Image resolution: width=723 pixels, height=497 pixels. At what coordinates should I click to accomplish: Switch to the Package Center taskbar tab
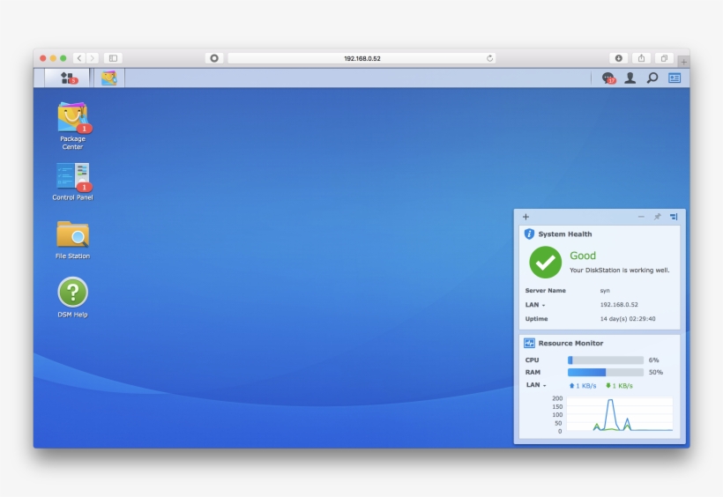pos(109,78)
